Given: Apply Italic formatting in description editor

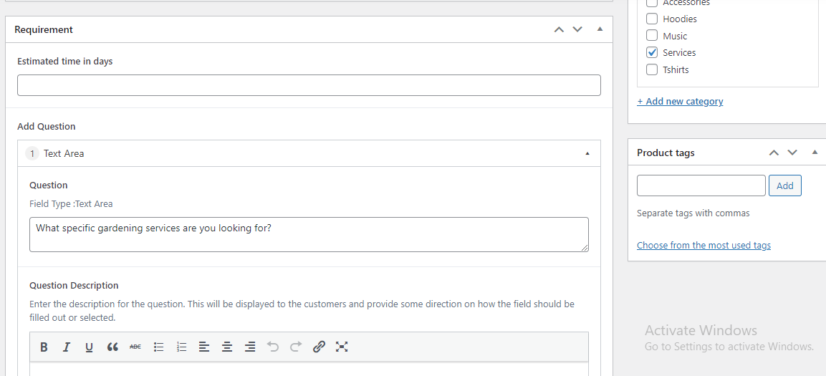Looking at the screenshot, I should pyautogui.click(x=67, y=347).
